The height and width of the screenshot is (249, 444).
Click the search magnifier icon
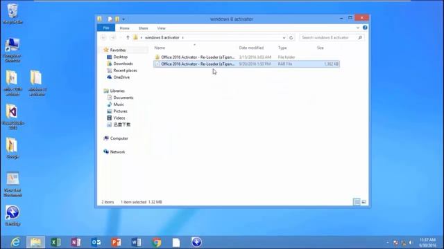[360, 37]
